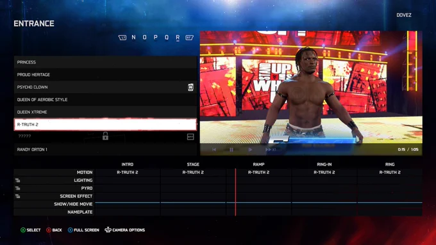
Task: Click the padlock icon on locked entrance
Action: [105, 136]
